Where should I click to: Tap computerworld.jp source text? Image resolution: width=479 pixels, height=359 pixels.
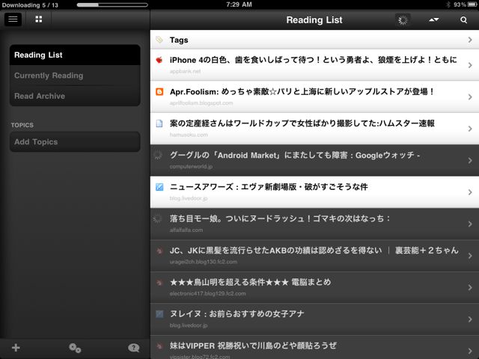coord(191,166)
